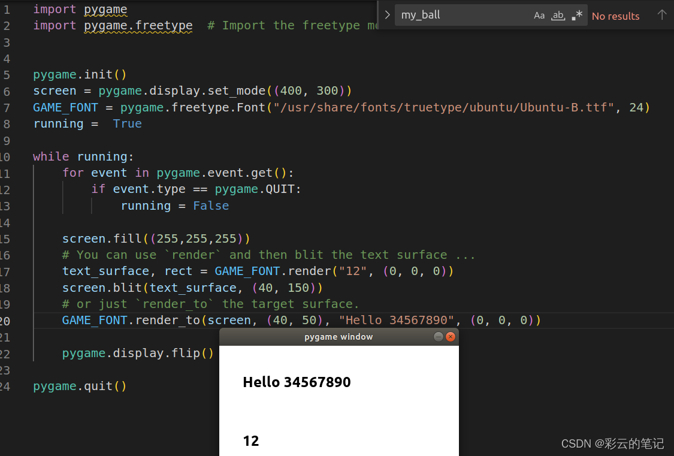Enable Match Whole Word in search
This screenshot has width=674, height=456.
[x=558, y=15]
